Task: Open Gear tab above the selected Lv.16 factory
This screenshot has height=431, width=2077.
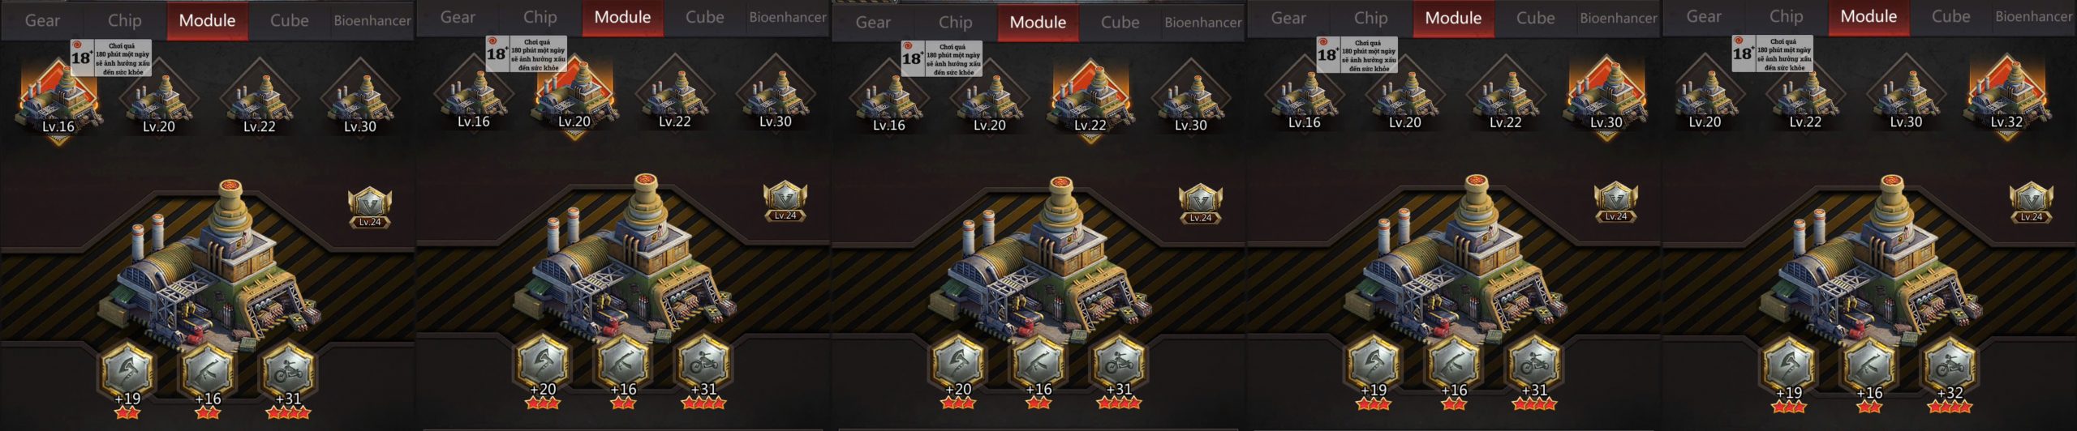Action: (x=42, y=20)
